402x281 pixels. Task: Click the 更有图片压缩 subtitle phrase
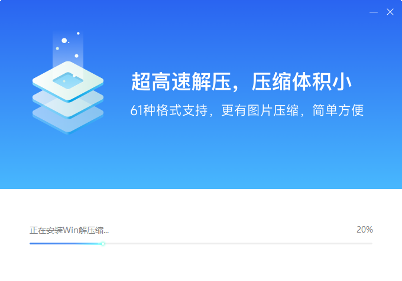260,110
